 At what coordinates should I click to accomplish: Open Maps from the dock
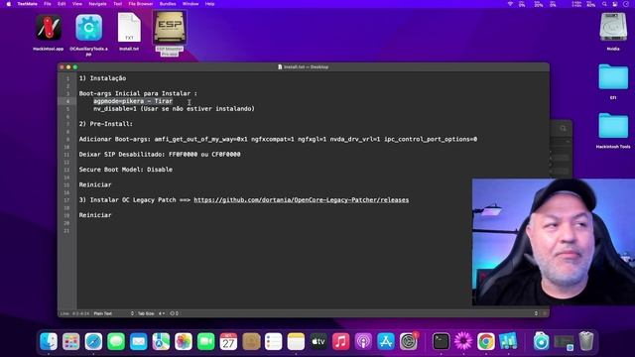(161, 341)
